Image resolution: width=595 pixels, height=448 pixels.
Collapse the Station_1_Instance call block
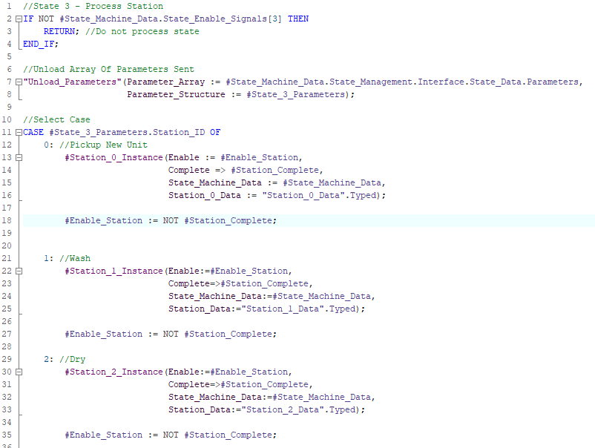click(x=18, y=271)
